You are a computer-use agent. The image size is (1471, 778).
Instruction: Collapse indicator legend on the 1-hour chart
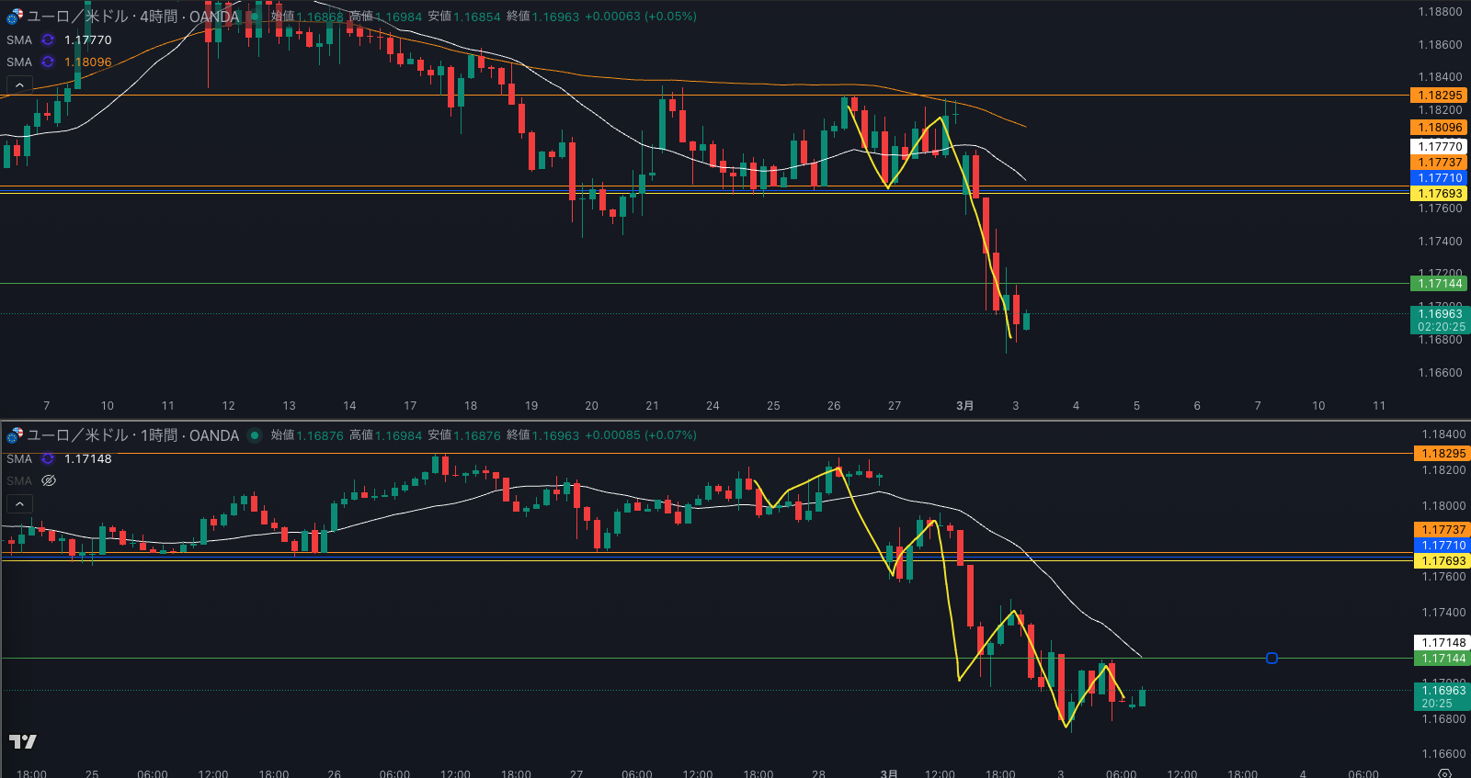pos(19,504)
